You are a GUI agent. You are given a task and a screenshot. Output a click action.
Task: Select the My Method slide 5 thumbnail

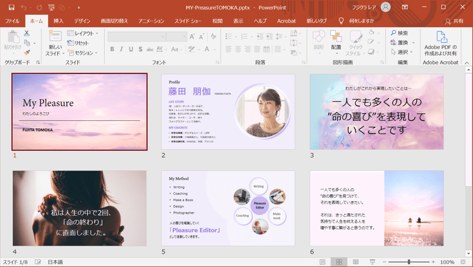coord(228,208)
